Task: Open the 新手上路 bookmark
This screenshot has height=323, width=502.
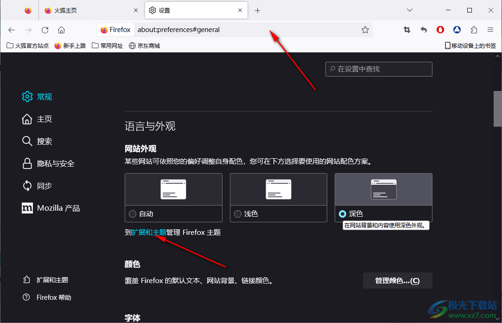Action: pos(70,46)
